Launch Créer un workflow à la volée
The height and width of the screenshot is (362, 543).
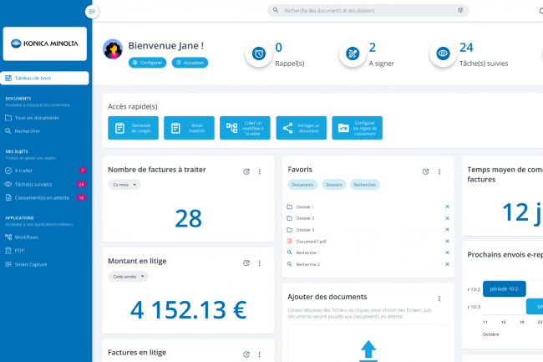click(x=245, y=128)
